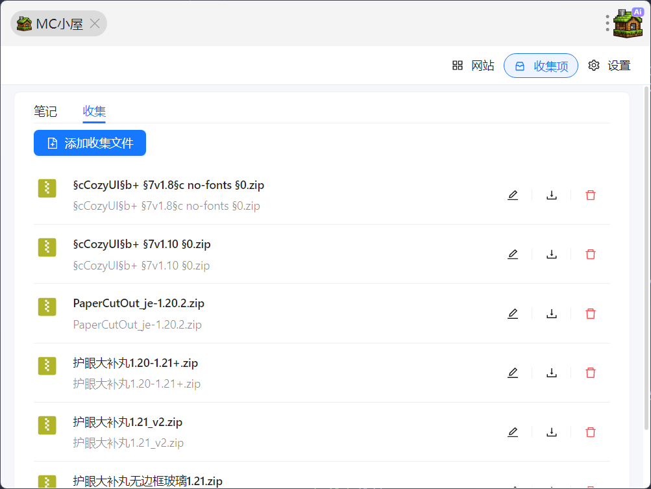Viewport: 651px width, 489px height.
Task: Switch to the 笔记 tab
Action: [x=45, y=112]
